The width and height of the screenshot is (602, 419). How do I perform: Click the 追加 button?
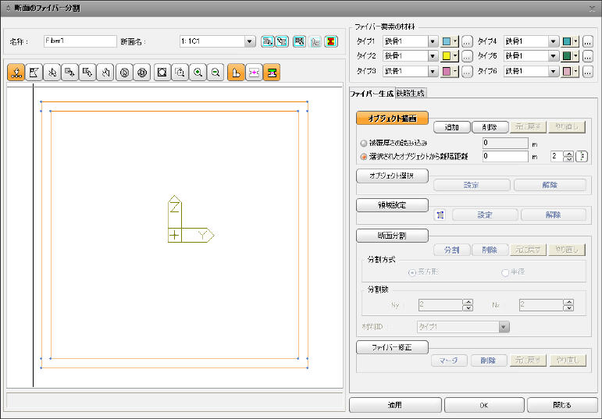452,127
